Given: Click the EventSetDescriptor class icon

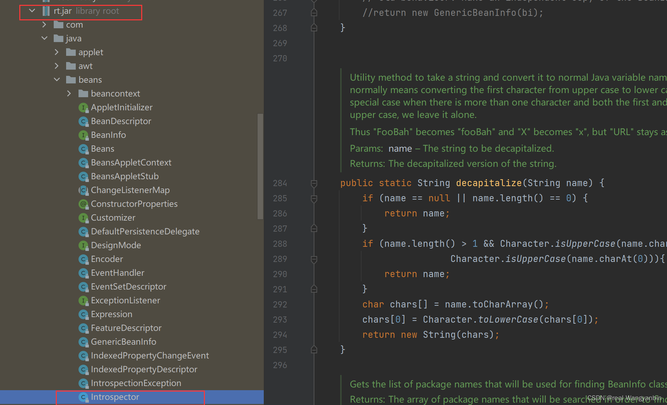Looking at the screenshot, I should tap(83, 287).
